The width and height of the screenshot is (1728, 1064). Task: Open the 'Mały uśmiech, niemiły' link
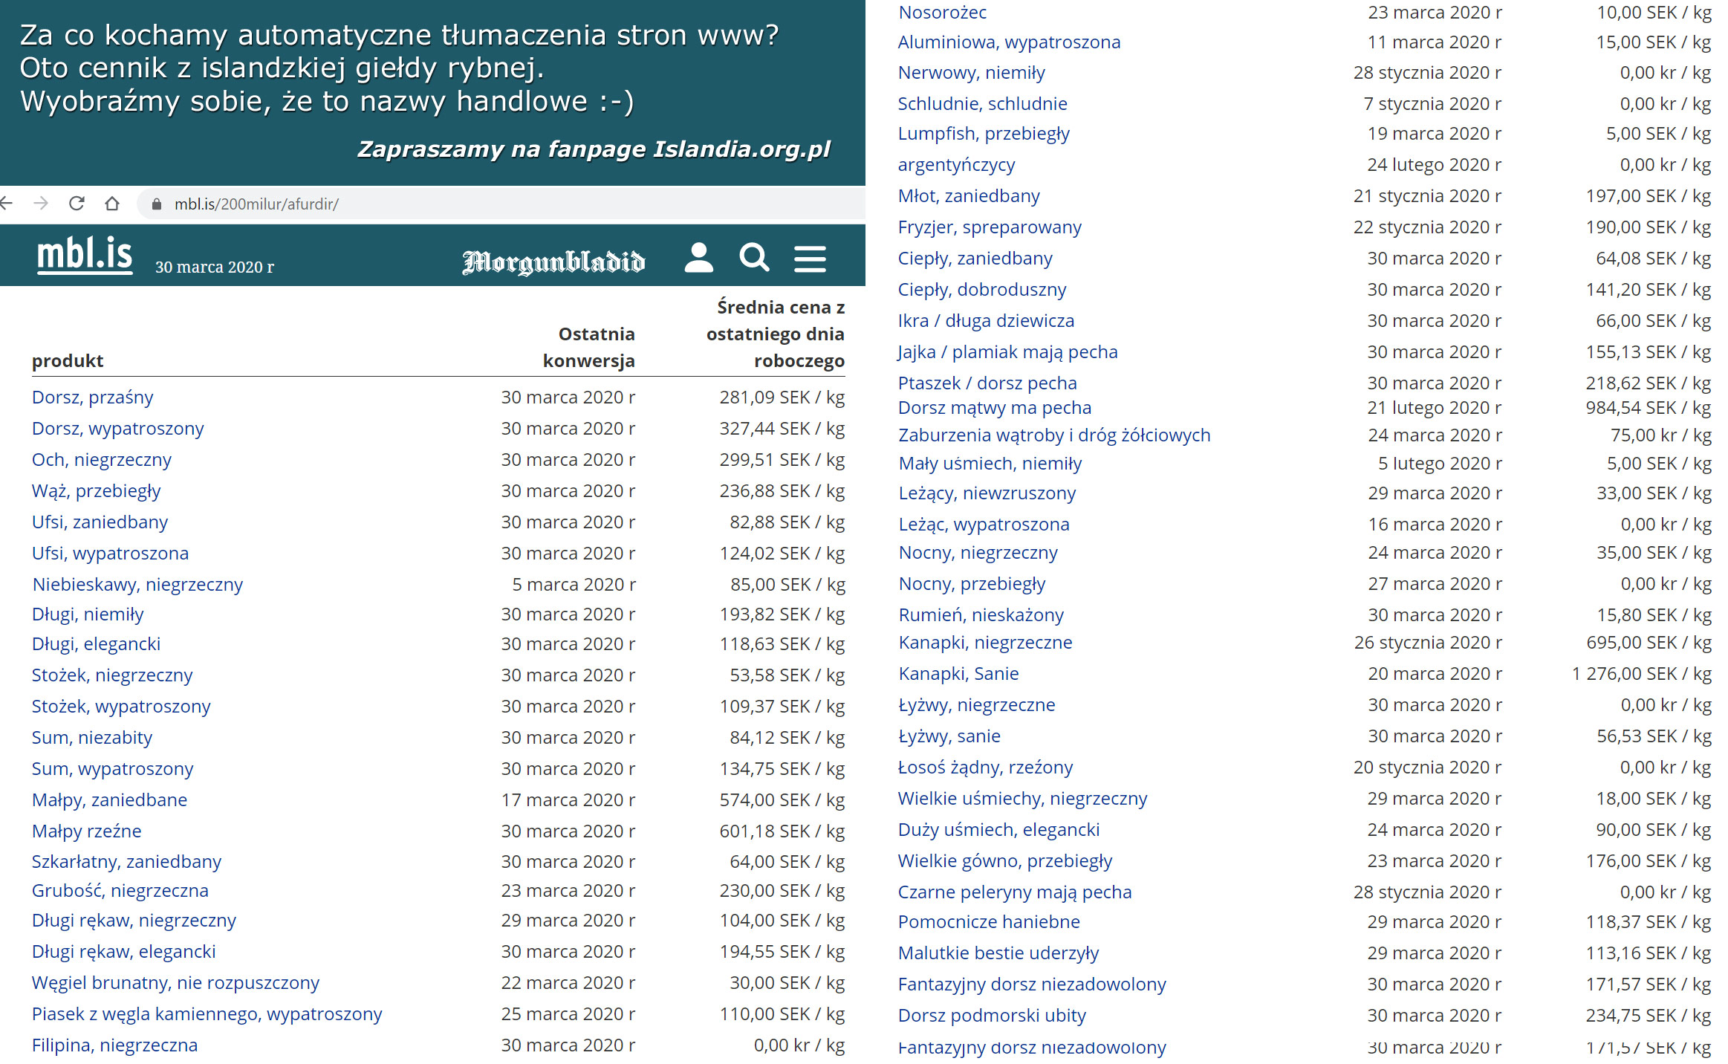(990, 464)
